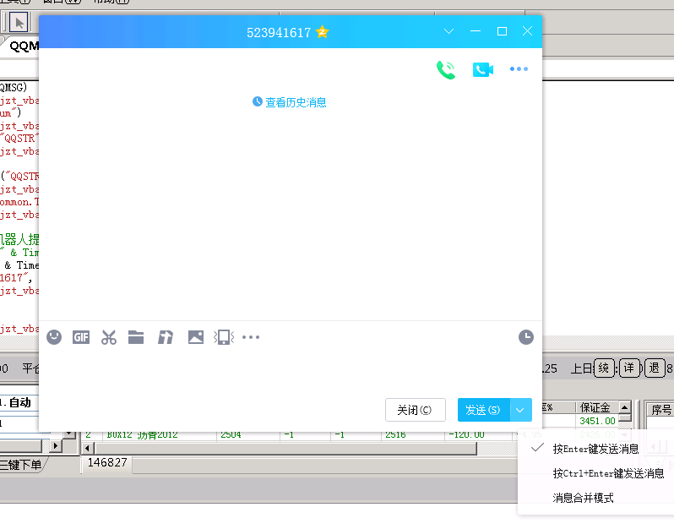674x529 pixels.
Task: Click the 146827 status bar value
Action: [107, 462]
